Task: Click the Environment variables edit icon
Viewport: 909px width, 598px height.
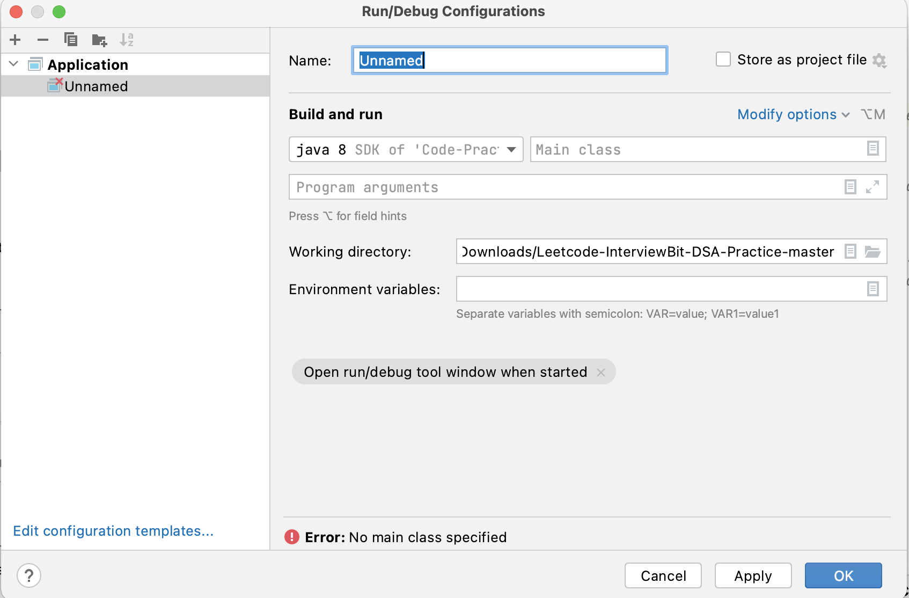Action: click(873, 289)
